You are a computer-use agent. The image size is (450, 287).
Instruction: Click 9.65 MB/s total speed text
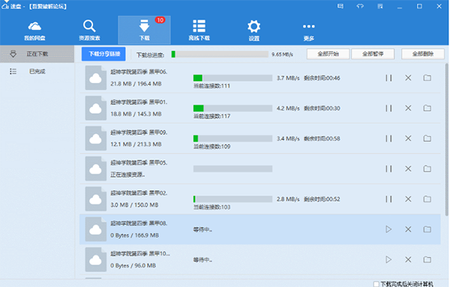[x=283, y=54]
